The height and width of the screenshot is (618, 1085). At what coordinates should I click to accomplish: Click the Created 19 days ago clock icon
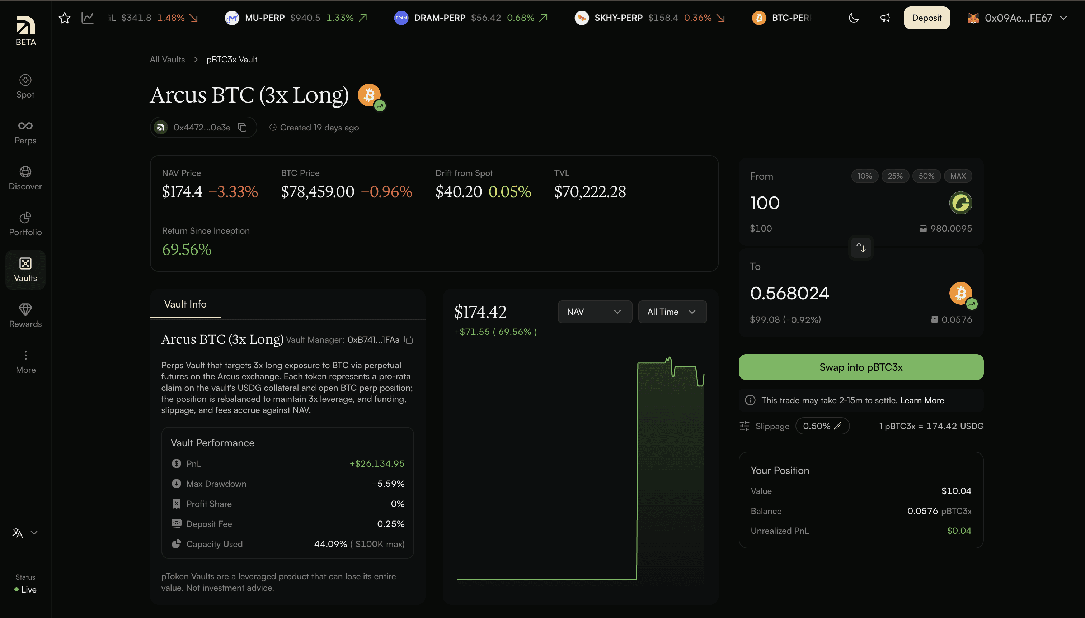[x=273, y=127]
